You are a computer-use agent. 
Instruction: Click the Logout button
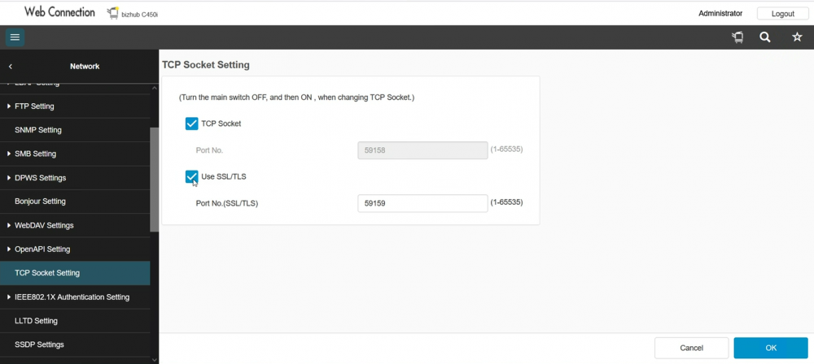[782, 14]
